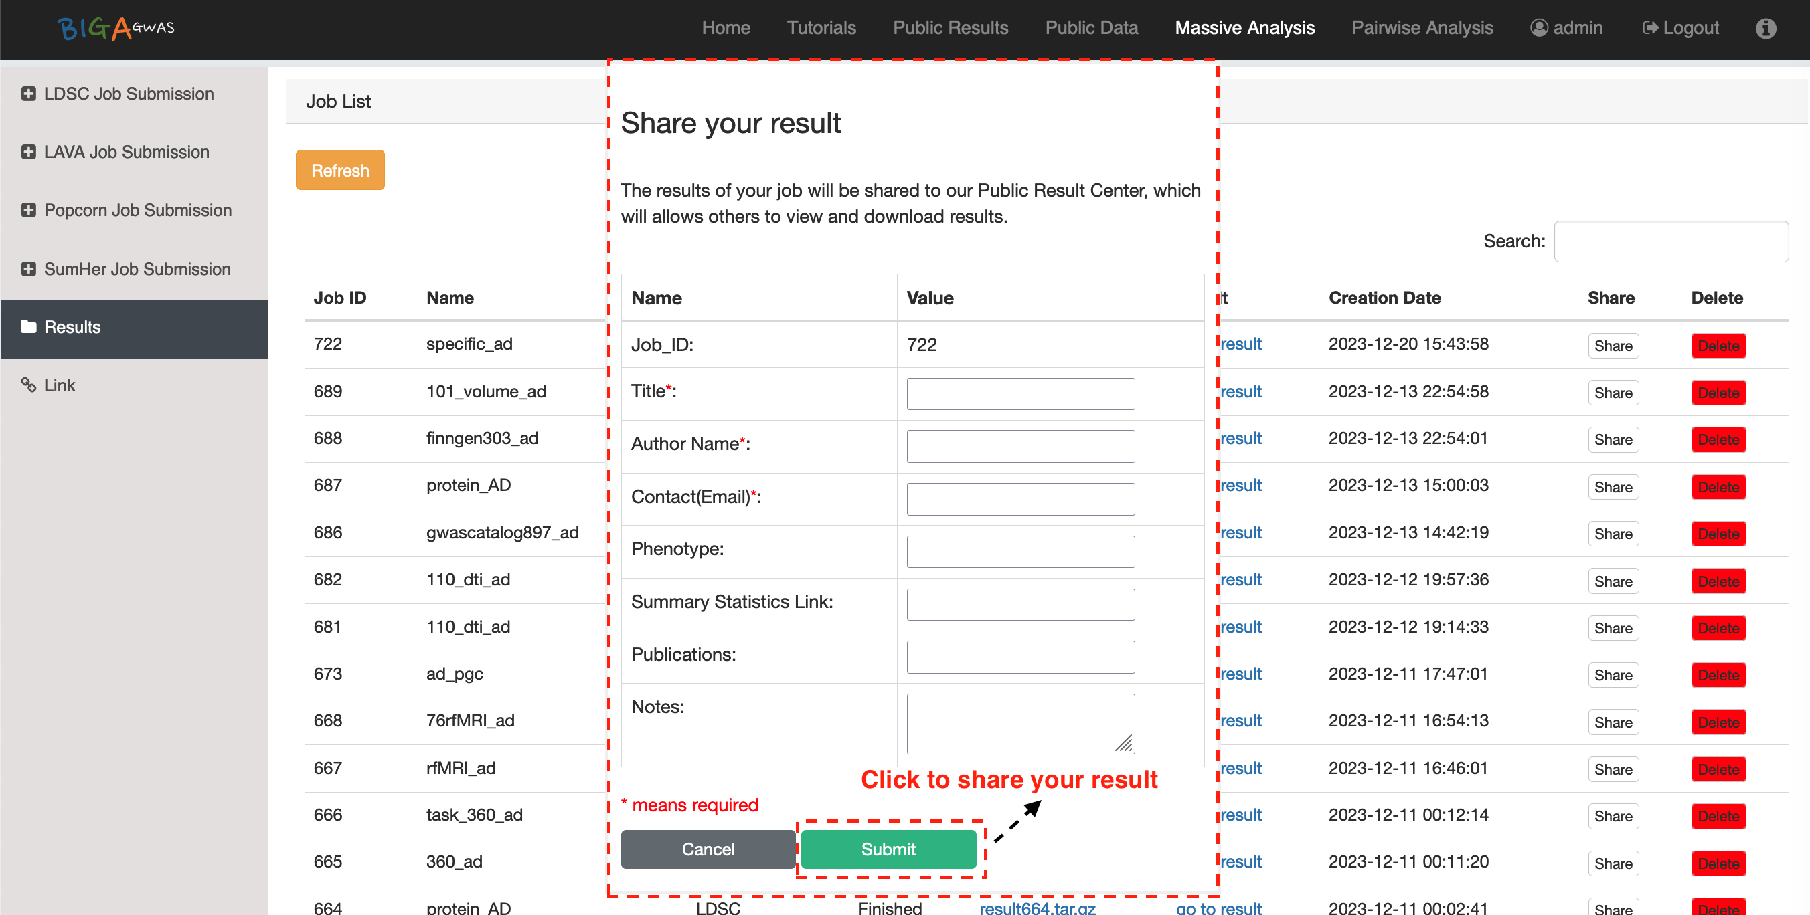Open the admin user account menu

click(x=1566, y=28)
